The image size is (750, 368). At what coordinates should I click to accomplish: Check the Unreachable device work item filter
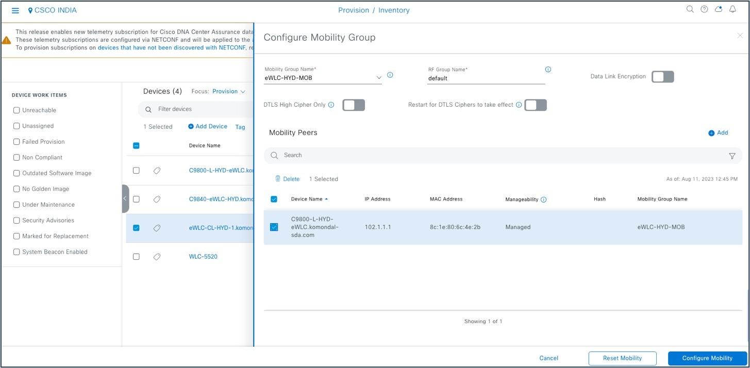tap(16, 110)
